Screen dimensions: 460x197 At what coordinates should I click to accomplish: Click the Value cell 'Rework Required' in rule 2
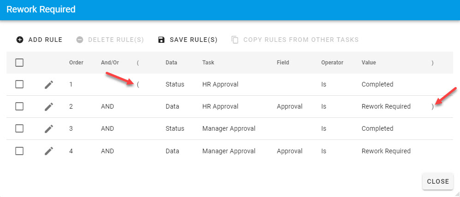point(386,107)
